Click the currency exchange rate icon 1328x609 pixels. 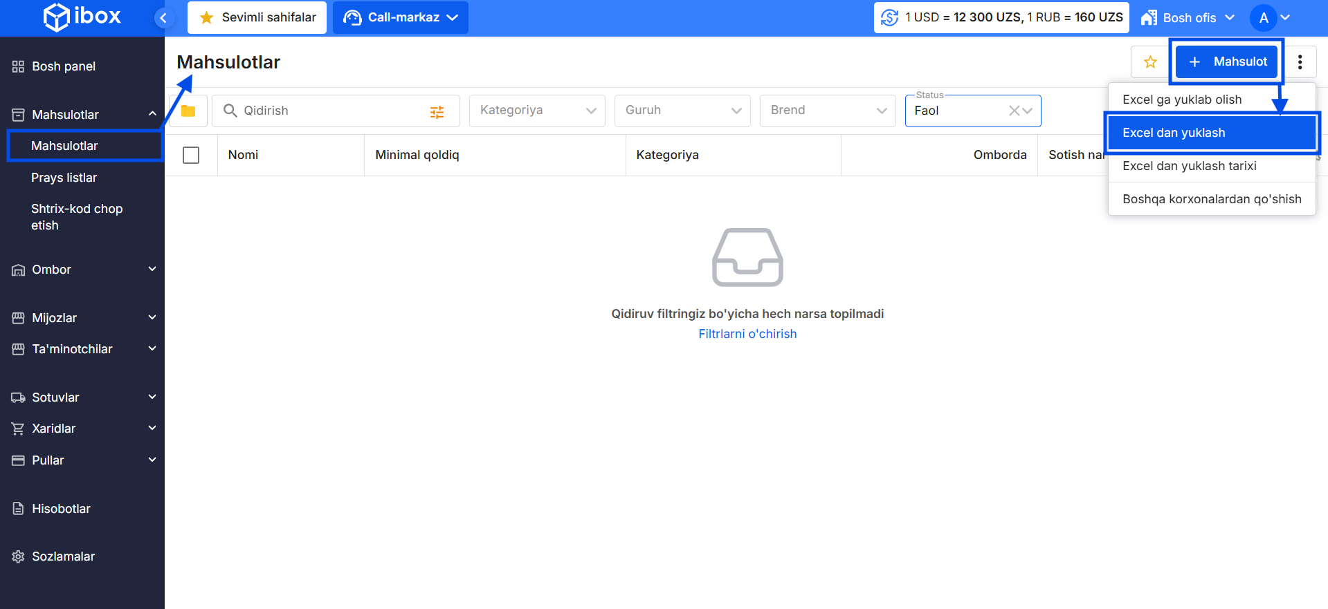tap(890, 18)
